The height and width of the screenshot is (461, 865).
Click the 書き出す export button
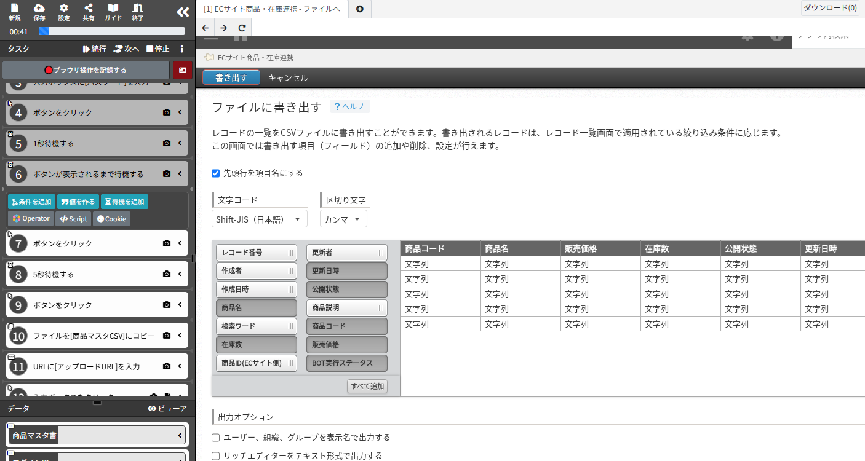coord(231,77)
